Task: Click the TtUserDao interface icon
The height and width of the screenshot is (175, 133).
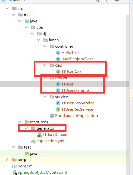Action: coord(58,72)
